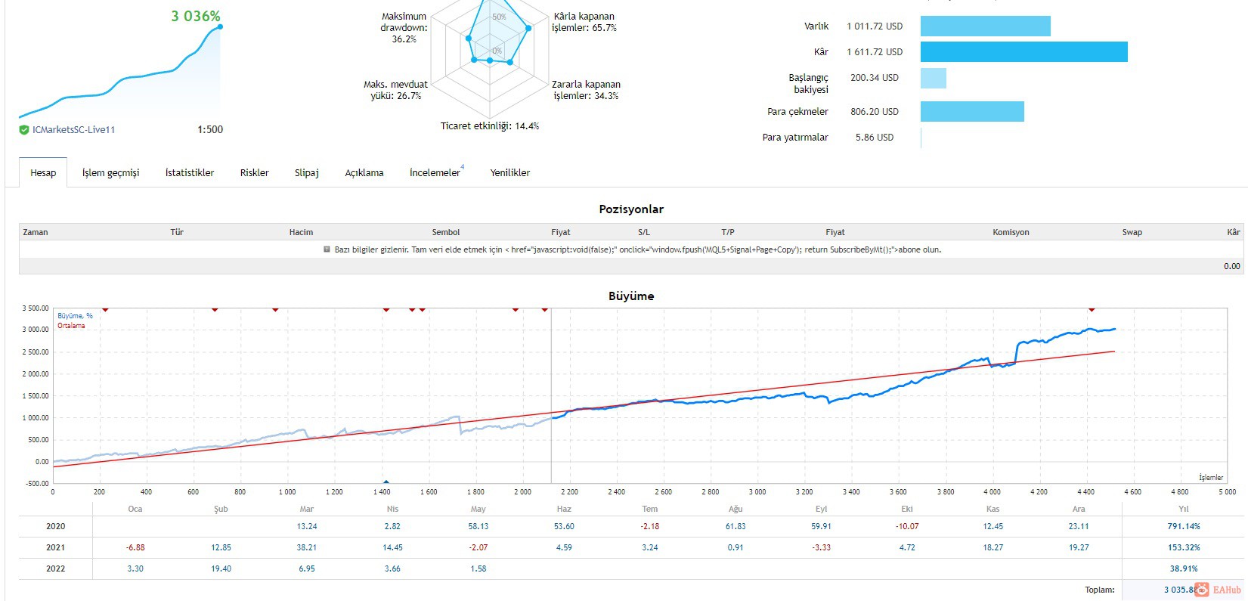Open the İncelemeler tab
This screenshot has width=1248, height=601.
pos(435,172)
